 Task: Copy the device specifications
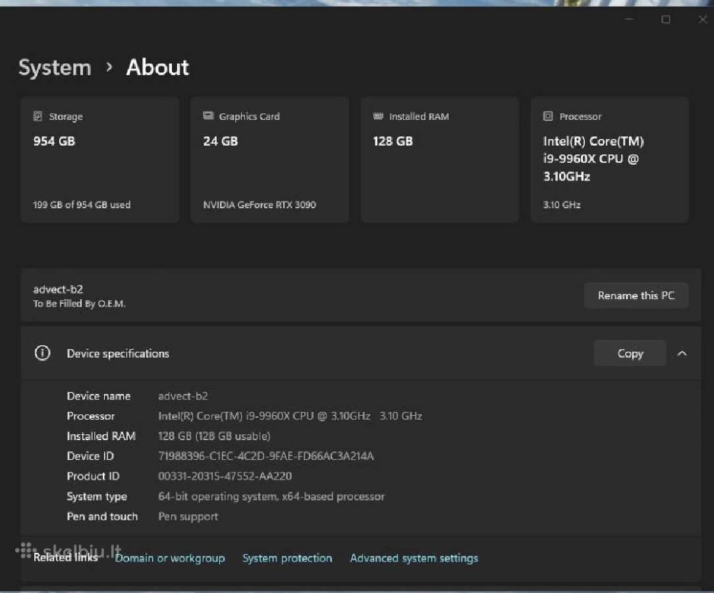pyautogui.click(x=630, y=353)
